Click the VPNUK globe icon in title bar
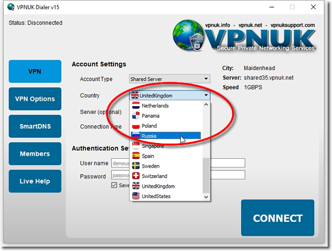332x251 pixels. 11,7
